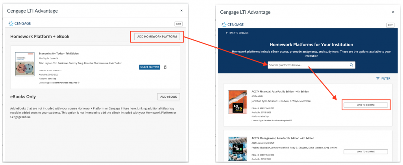Click LINK TO COURSE for ACCT4 Management
403x165 pixels.
pyautogui.click(x=366, y=152)
